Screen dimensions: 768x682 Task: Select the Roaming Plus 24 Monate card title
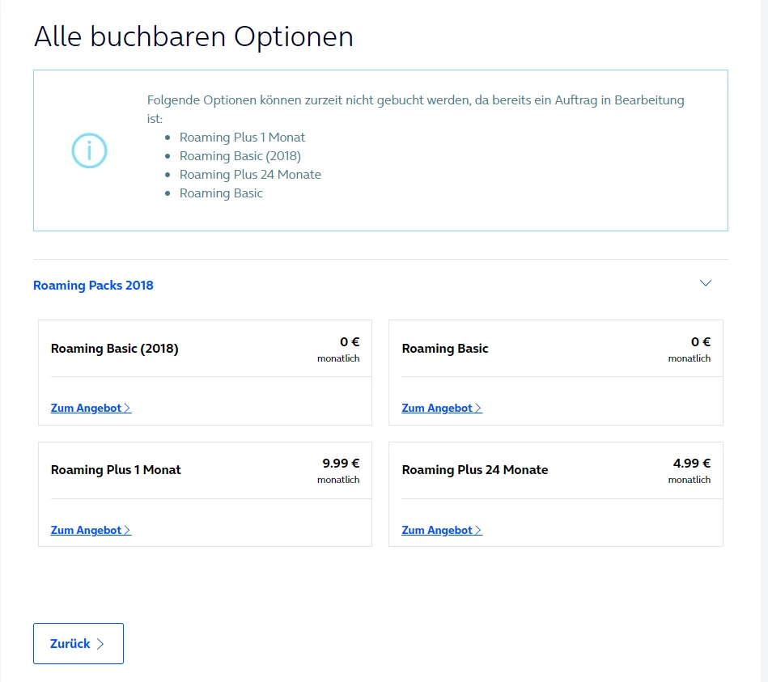[x=474, y=470]
